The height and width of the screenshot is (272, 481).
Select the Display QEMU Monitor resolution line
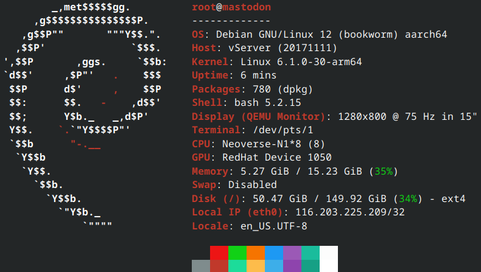tap(334, 116)
